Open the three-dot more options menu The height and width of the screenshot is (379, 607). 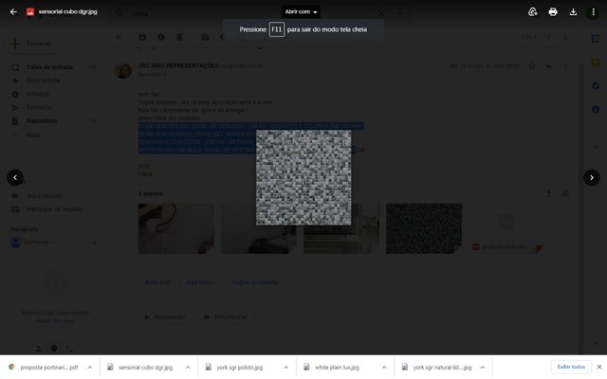point(593,12)
